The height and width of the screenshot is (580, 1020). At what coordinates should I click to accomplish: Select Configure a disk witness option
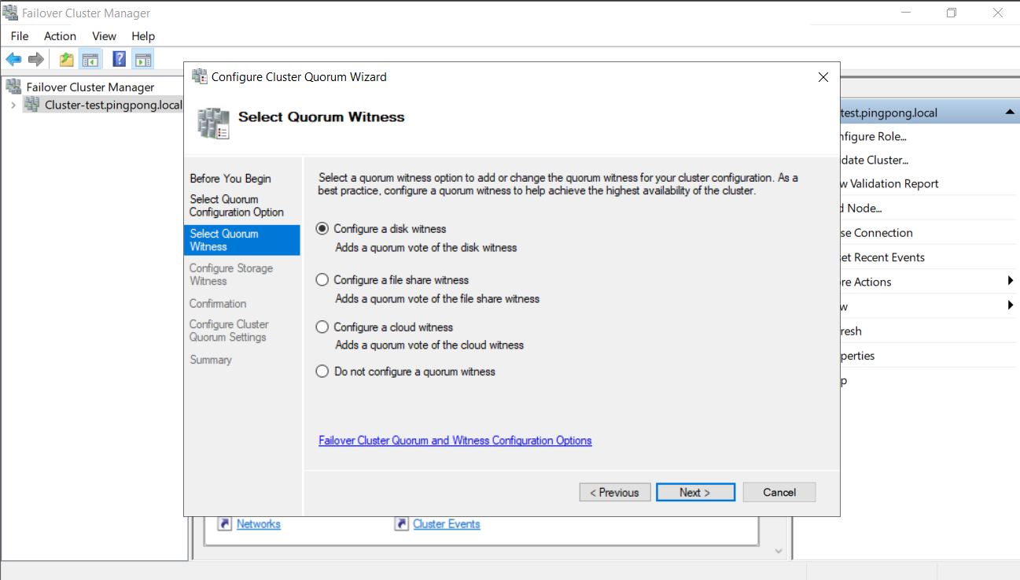coord(322,229)
